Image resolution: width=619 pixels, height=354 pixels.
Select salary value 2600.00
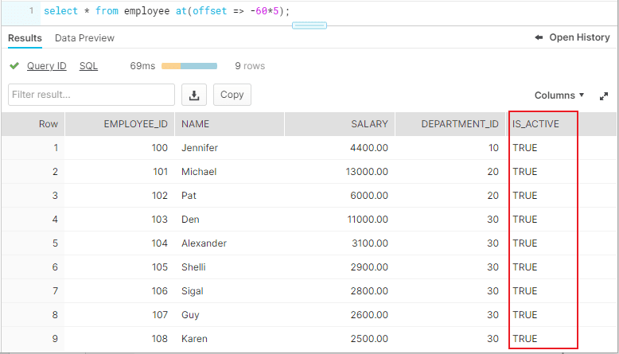coord(369,315)
